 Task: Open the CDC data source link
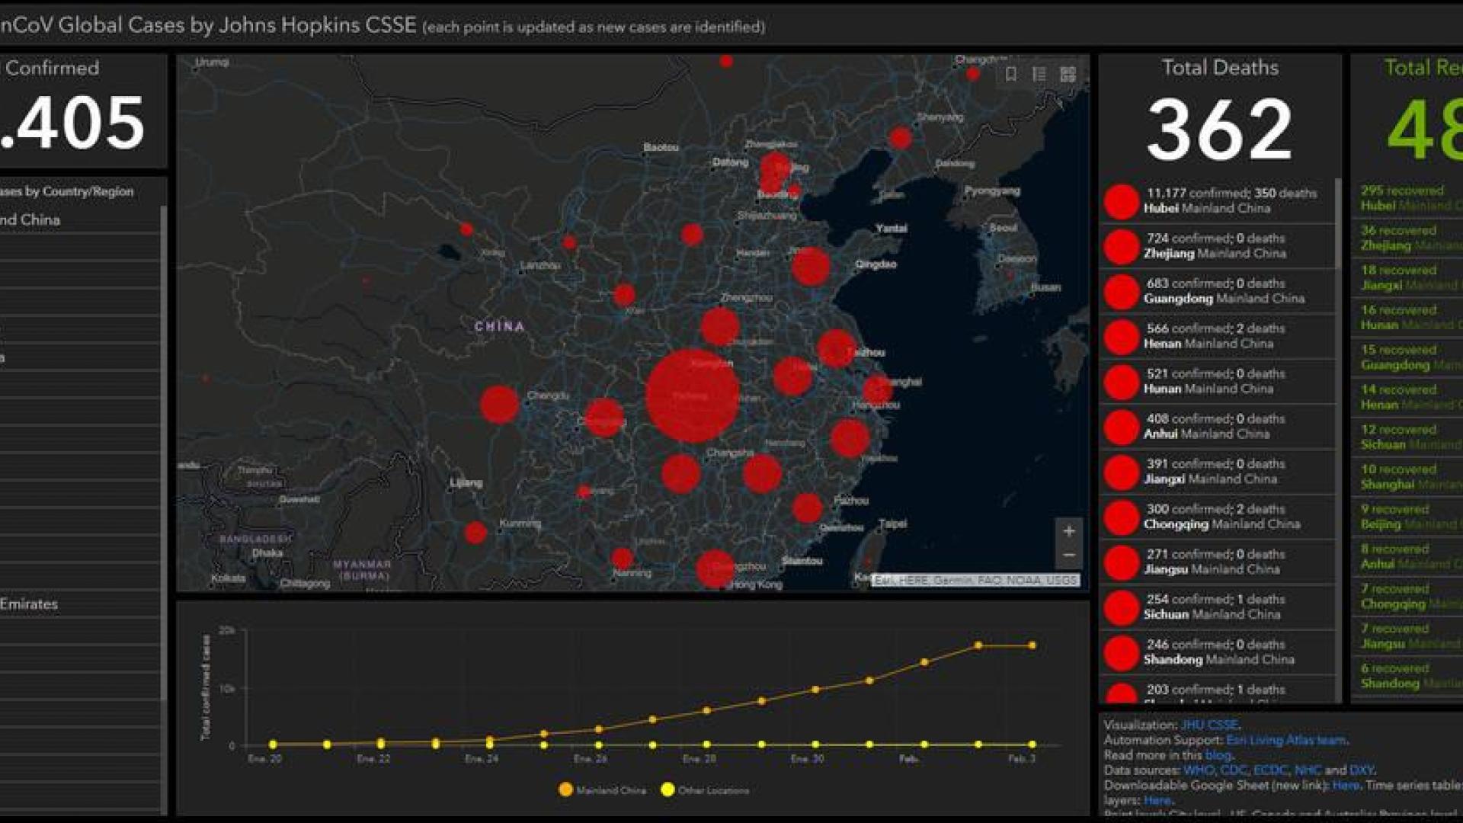coord(1234,770)
